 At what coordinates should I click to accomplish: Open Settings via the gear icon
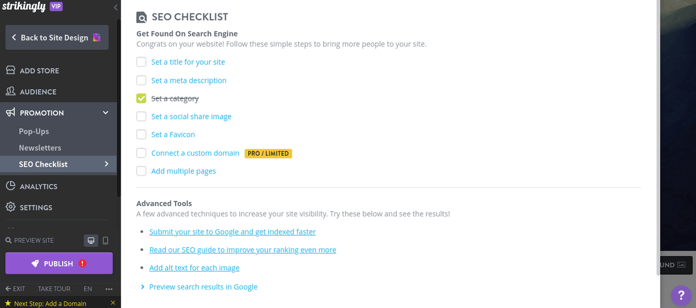click(x=10, y=207)
